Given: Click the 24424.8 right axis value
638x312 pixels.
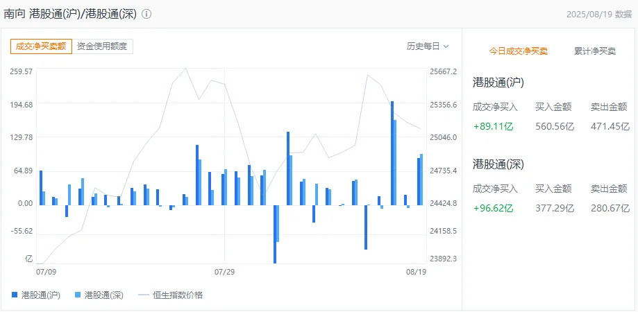Looking at the screenshot, I should tap(443, 202).
